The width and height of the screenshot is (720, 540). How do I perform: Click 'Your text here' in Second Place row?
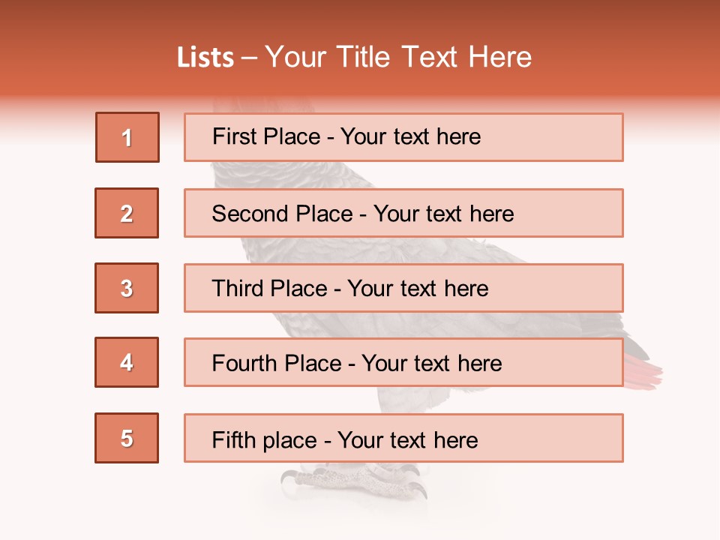point(443,214)
